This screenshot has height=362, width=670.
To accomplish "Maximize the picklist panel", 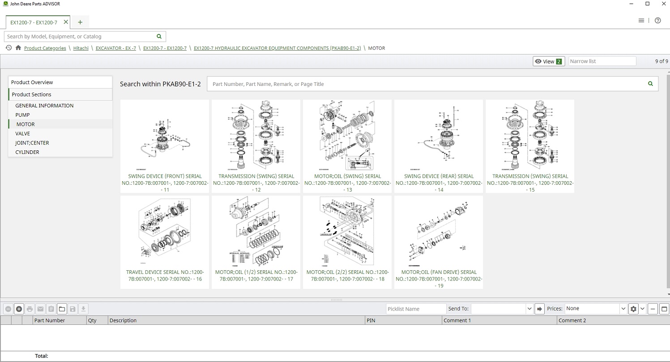I will pos(663,309).
